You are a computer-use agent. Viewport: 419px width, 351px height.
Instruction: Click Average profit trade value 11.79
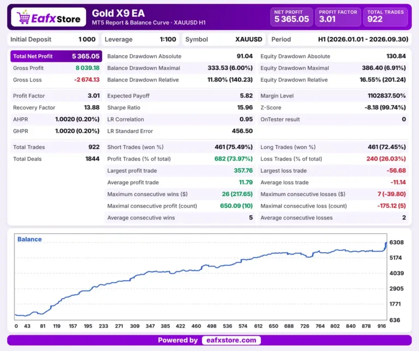(246, 182)
